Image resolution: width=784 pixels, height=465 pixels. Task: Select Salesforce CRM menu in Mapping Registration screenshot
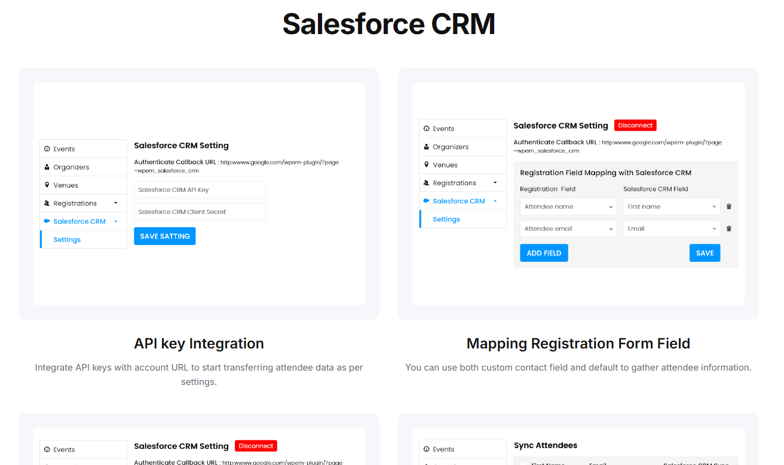(463, 201)
